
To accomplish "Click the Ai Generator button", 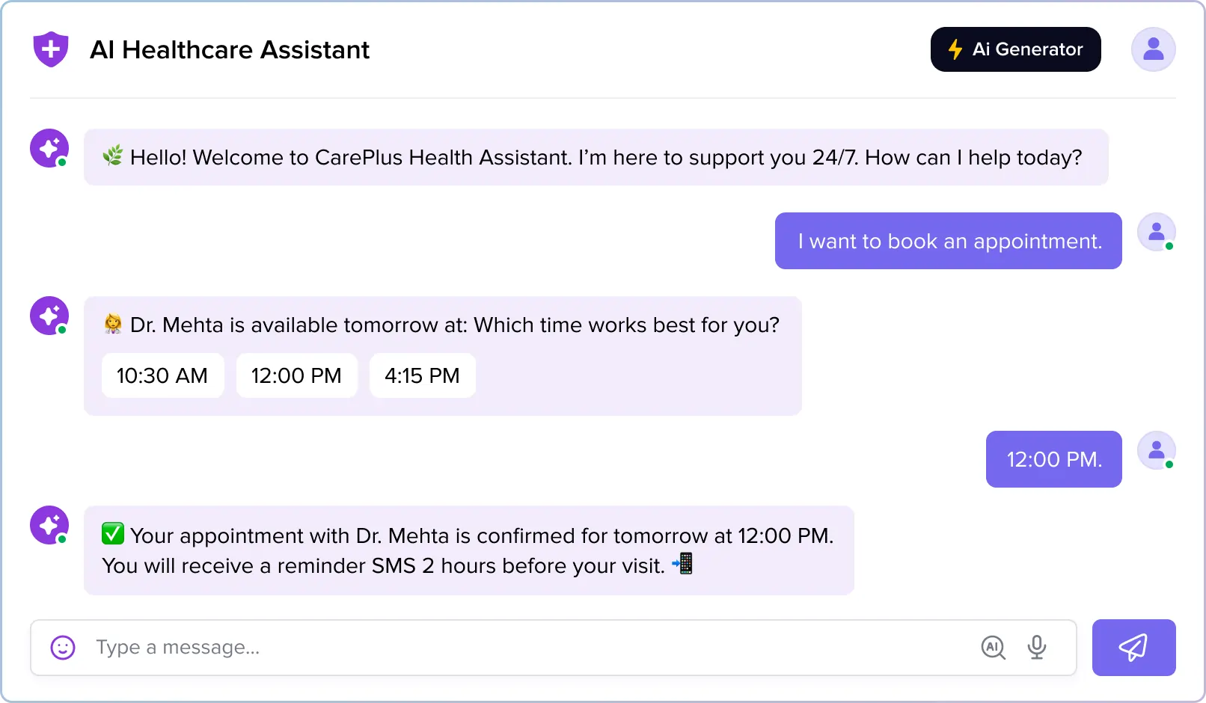I will [1015, 49].
